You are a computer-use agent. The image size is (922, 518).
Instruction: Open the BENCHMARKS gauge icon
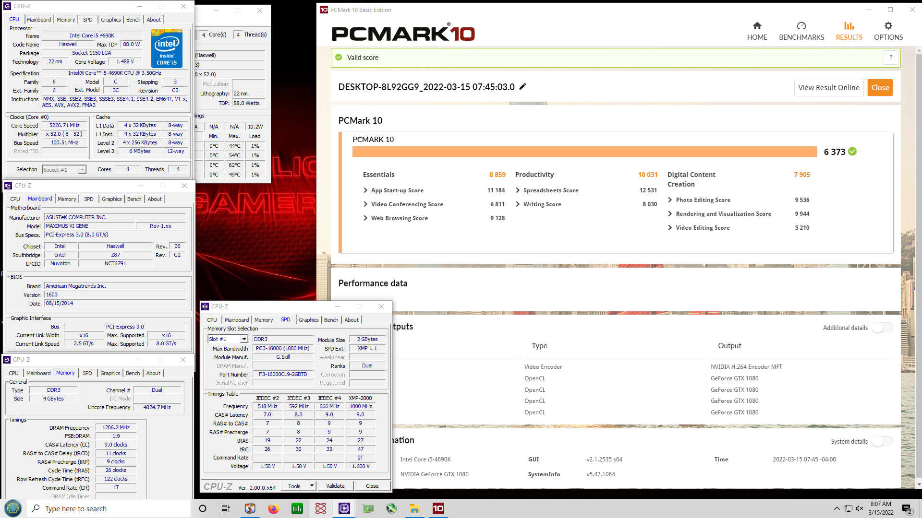[x=801, y=26]
